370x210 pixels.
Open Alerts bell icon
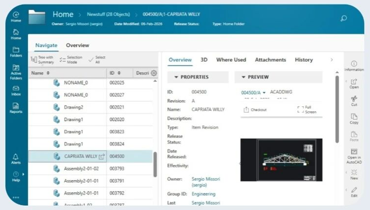(15, 157)
